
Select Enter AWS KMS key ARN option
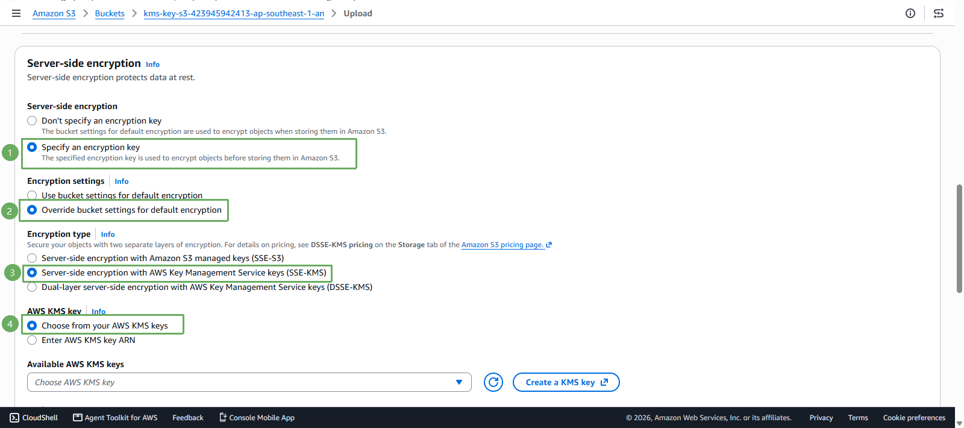pyautogui.click(x=32, y=340)
